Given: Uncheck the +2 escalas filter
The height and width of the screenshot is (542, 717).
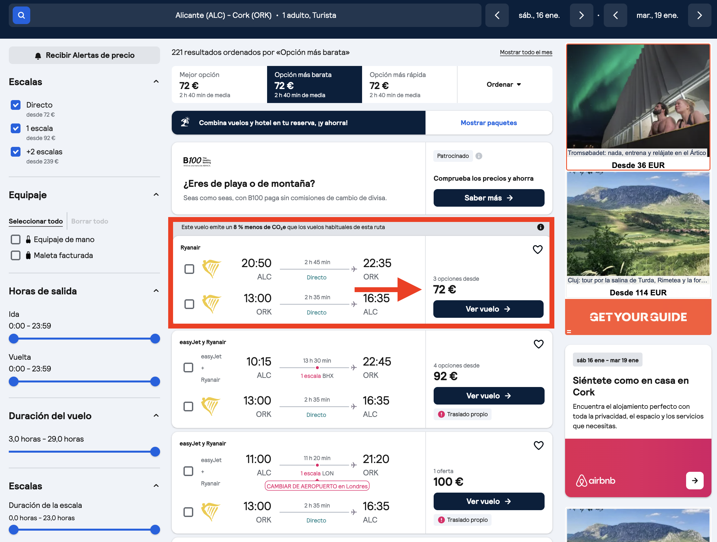Looking at the screenshot, I should tap(16, 152).
